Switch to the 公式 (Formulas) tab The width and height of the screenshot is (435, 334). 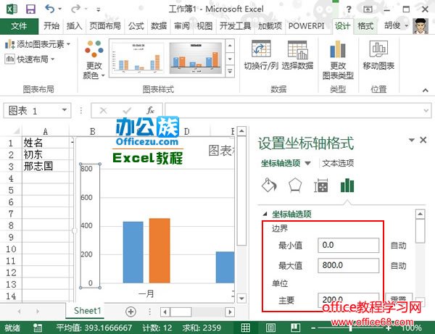pyautogui.click(x=136, y=26)
